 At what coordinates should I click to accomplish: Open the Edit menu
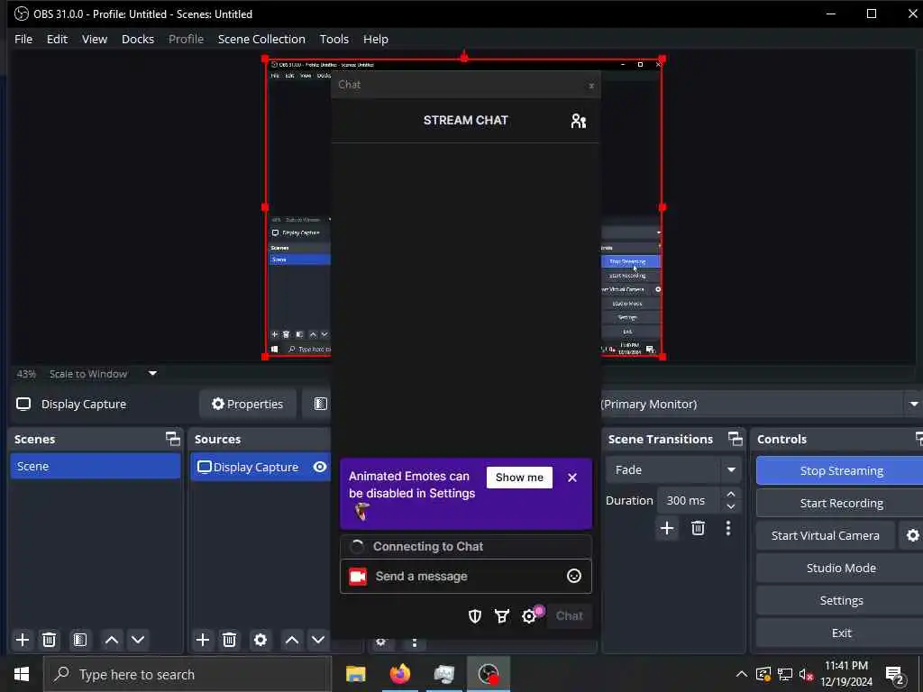[57, 39]
